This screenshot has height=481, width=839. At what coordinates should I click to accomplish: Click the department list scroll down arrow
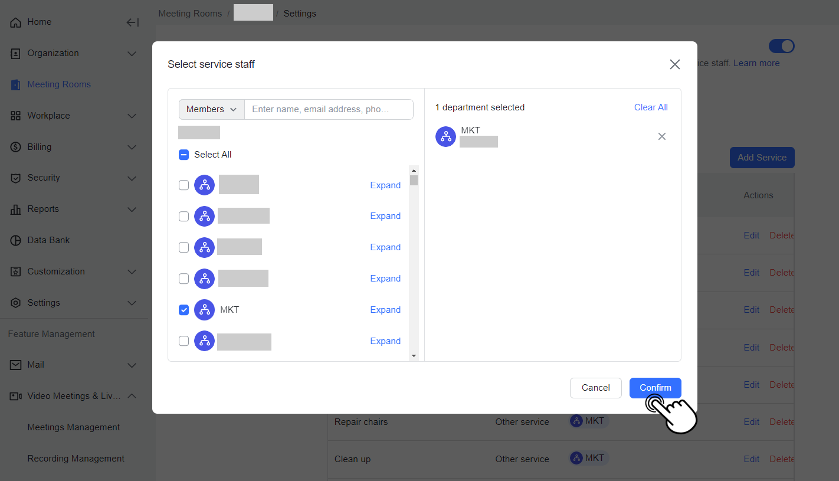pyautogui.click(x=414, y=356)
